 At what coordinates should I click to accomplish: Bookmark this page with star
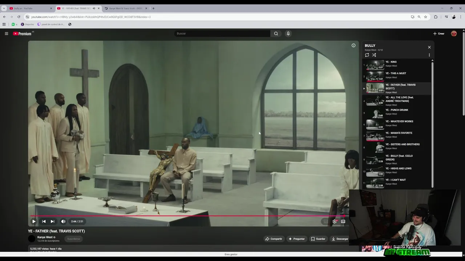(x=425, y=17)
